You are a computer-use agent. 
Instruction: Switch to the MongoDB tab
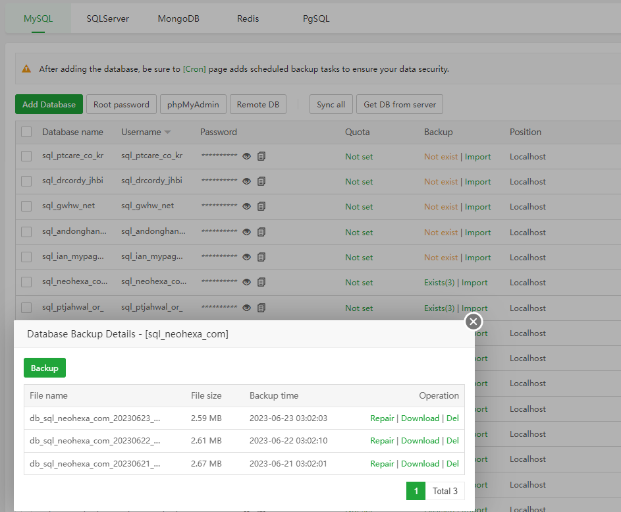point(180,19)
